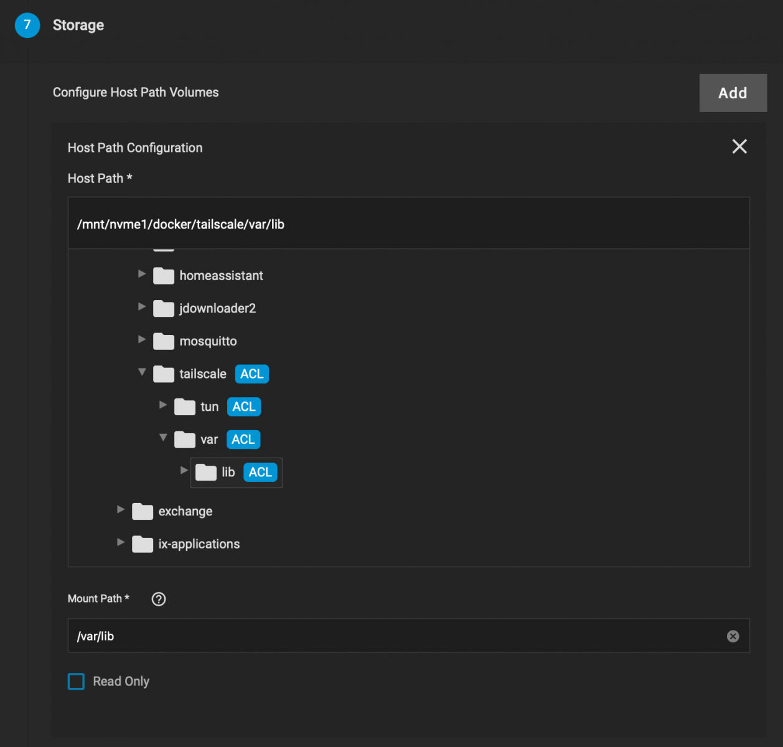Viewport: 783px width, 747px height.
Task: Expand the ix-applications folder
Action: [121, 542]
